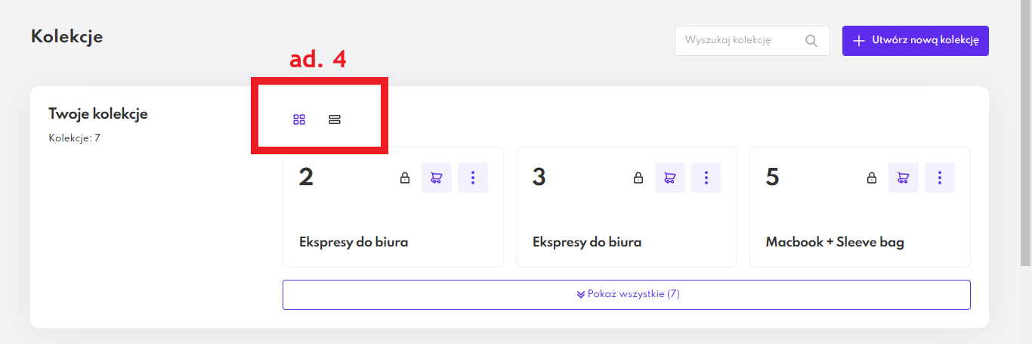
Task: Click the Kolekcje: 7 count label
Action: tap(73, 138)
